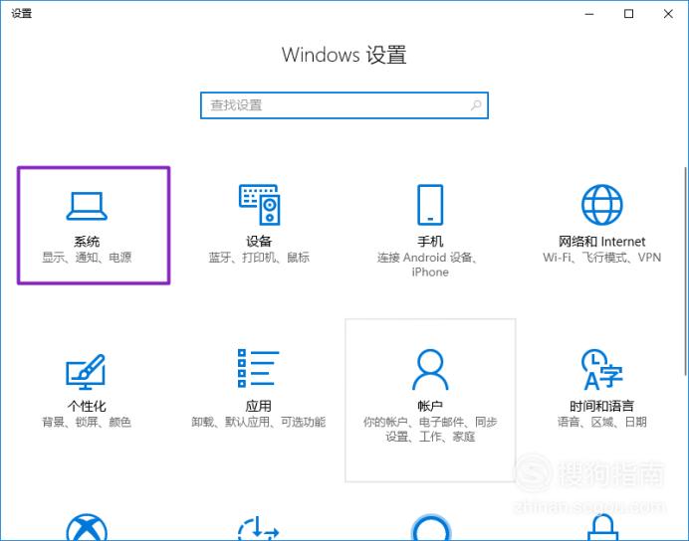This screenshot has width=689, height=541.
Task: Open the Cortana circle icon
Action: [x=430, y=527]
